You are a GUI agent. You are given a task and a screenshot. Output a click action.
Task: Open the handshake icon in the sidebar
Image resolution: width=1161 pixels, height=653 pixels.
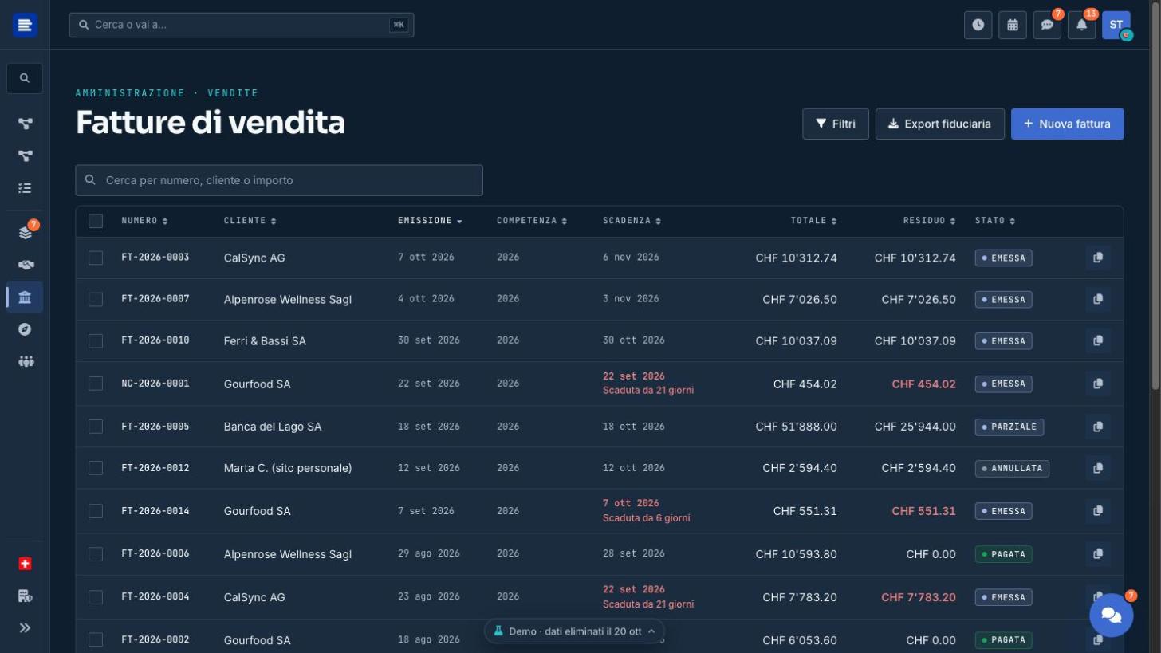tap(25, 265)
